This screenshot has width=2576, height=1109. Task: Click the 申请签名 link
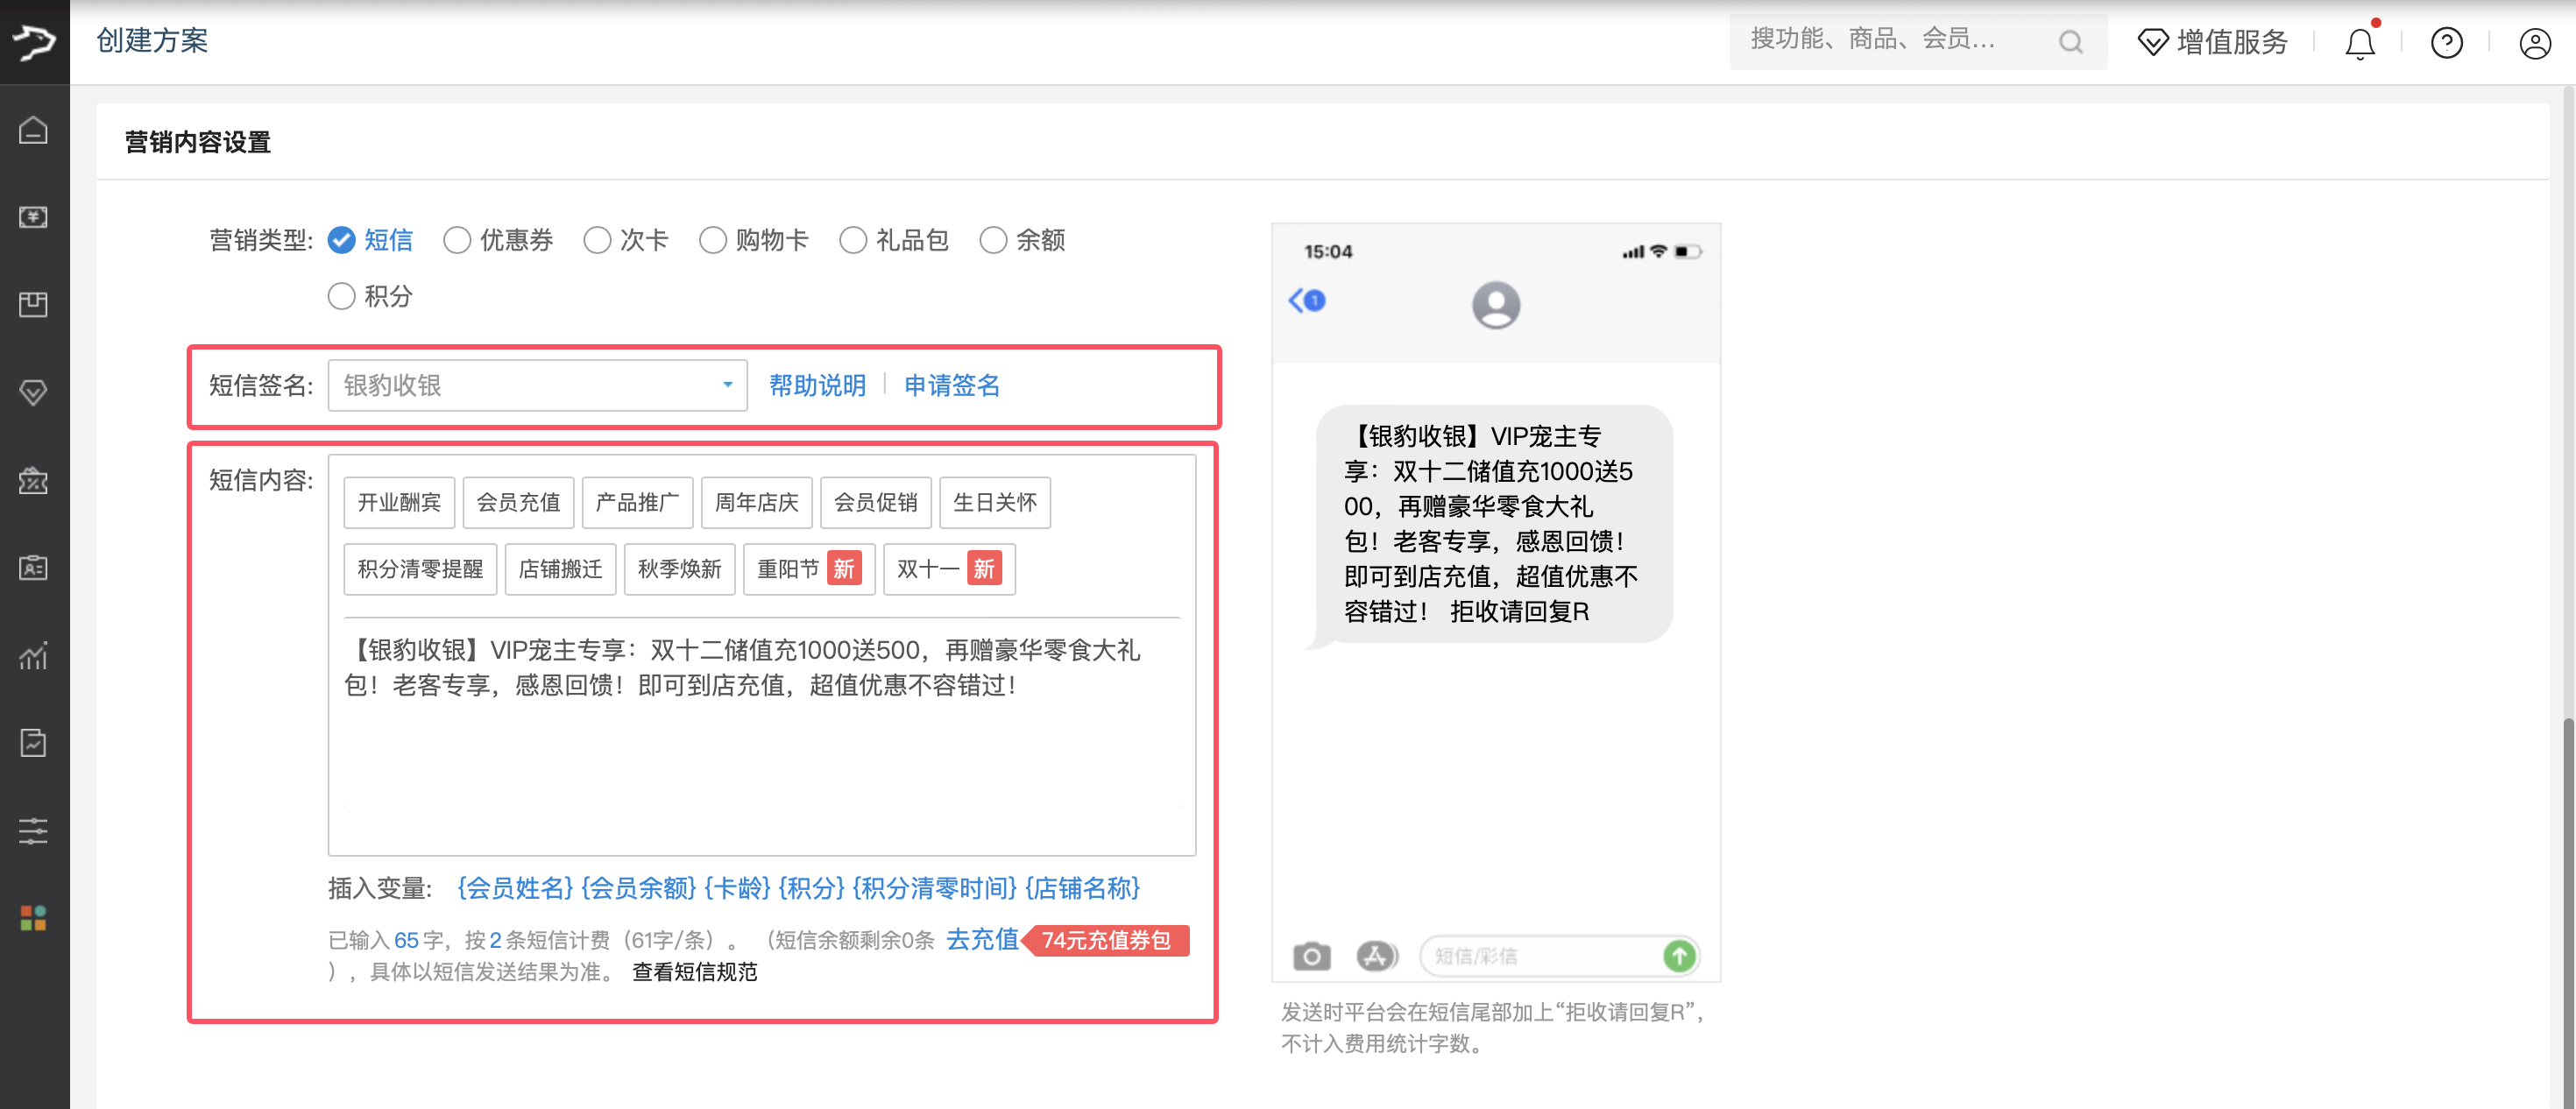951,385
